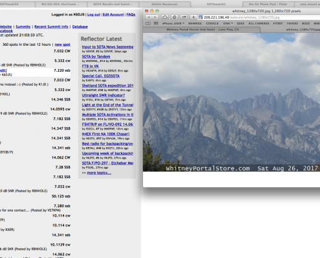Image resolution: width=320 pixels, height=258 pixels.
Task: Go back in the Safari webcam window
Action: [149, 17]
